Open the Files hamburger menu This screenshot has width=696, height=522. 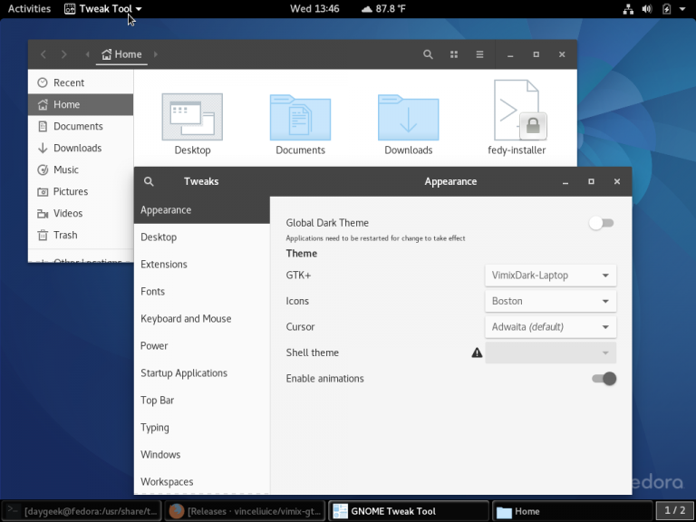pos(479,54)
